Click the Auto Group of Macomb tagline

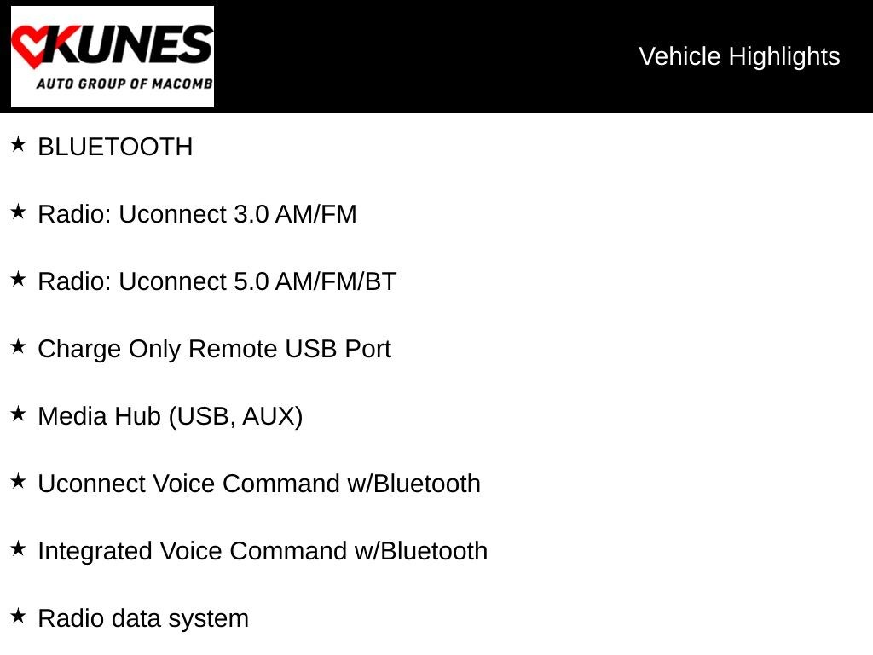tap(124, 84)
